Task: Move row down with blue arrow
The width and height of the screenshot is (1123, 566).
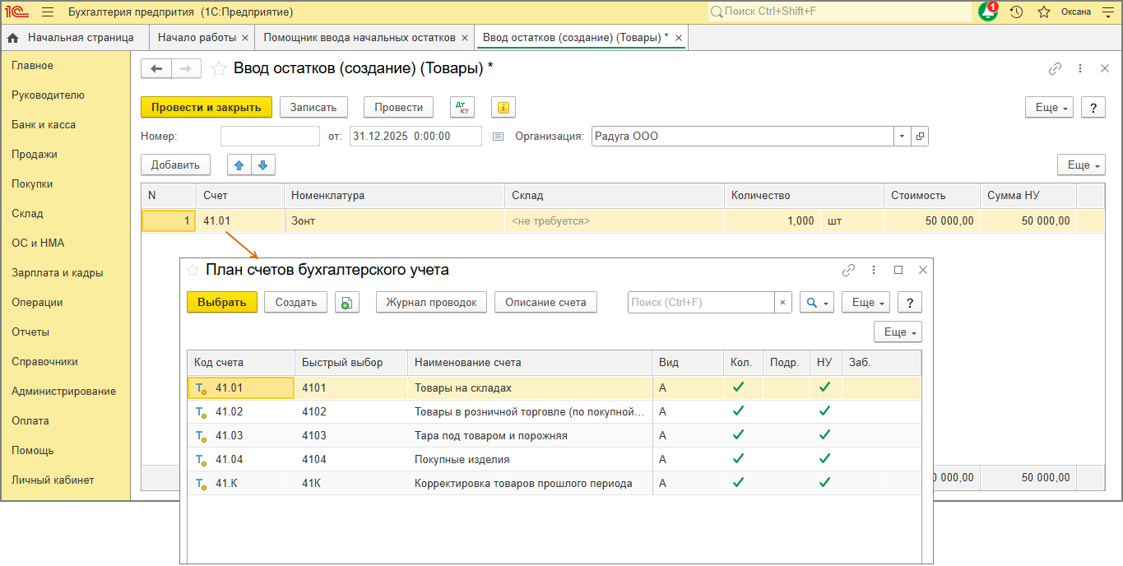Action: click(263, 165)
